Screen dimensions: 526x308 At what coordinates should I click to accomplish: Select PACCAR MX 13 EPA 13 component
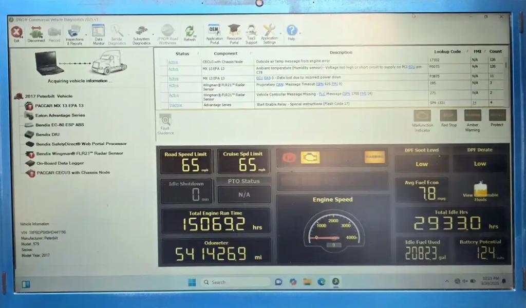tap(59, 106)
